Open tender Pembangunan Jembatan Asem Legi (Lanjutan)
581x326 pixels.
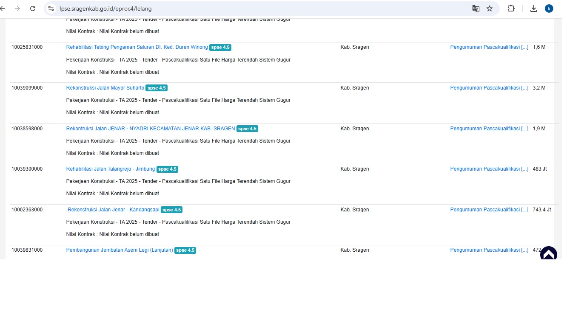pos(120,250)
